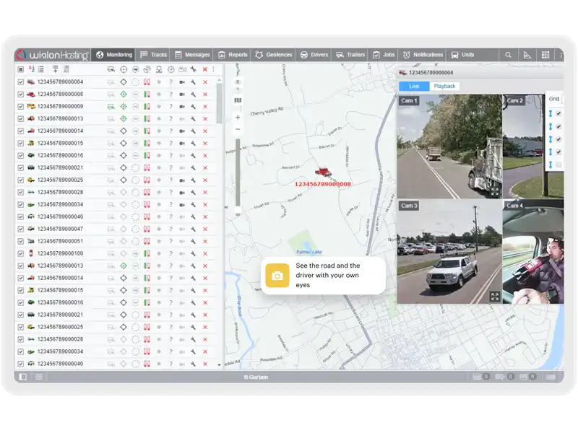Select unit name 123456789000047 in the list

[x=60, y=229]
